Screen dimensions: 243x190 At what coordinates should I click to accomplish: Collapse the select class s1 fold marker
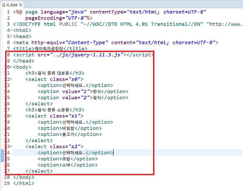click(11, 116)
